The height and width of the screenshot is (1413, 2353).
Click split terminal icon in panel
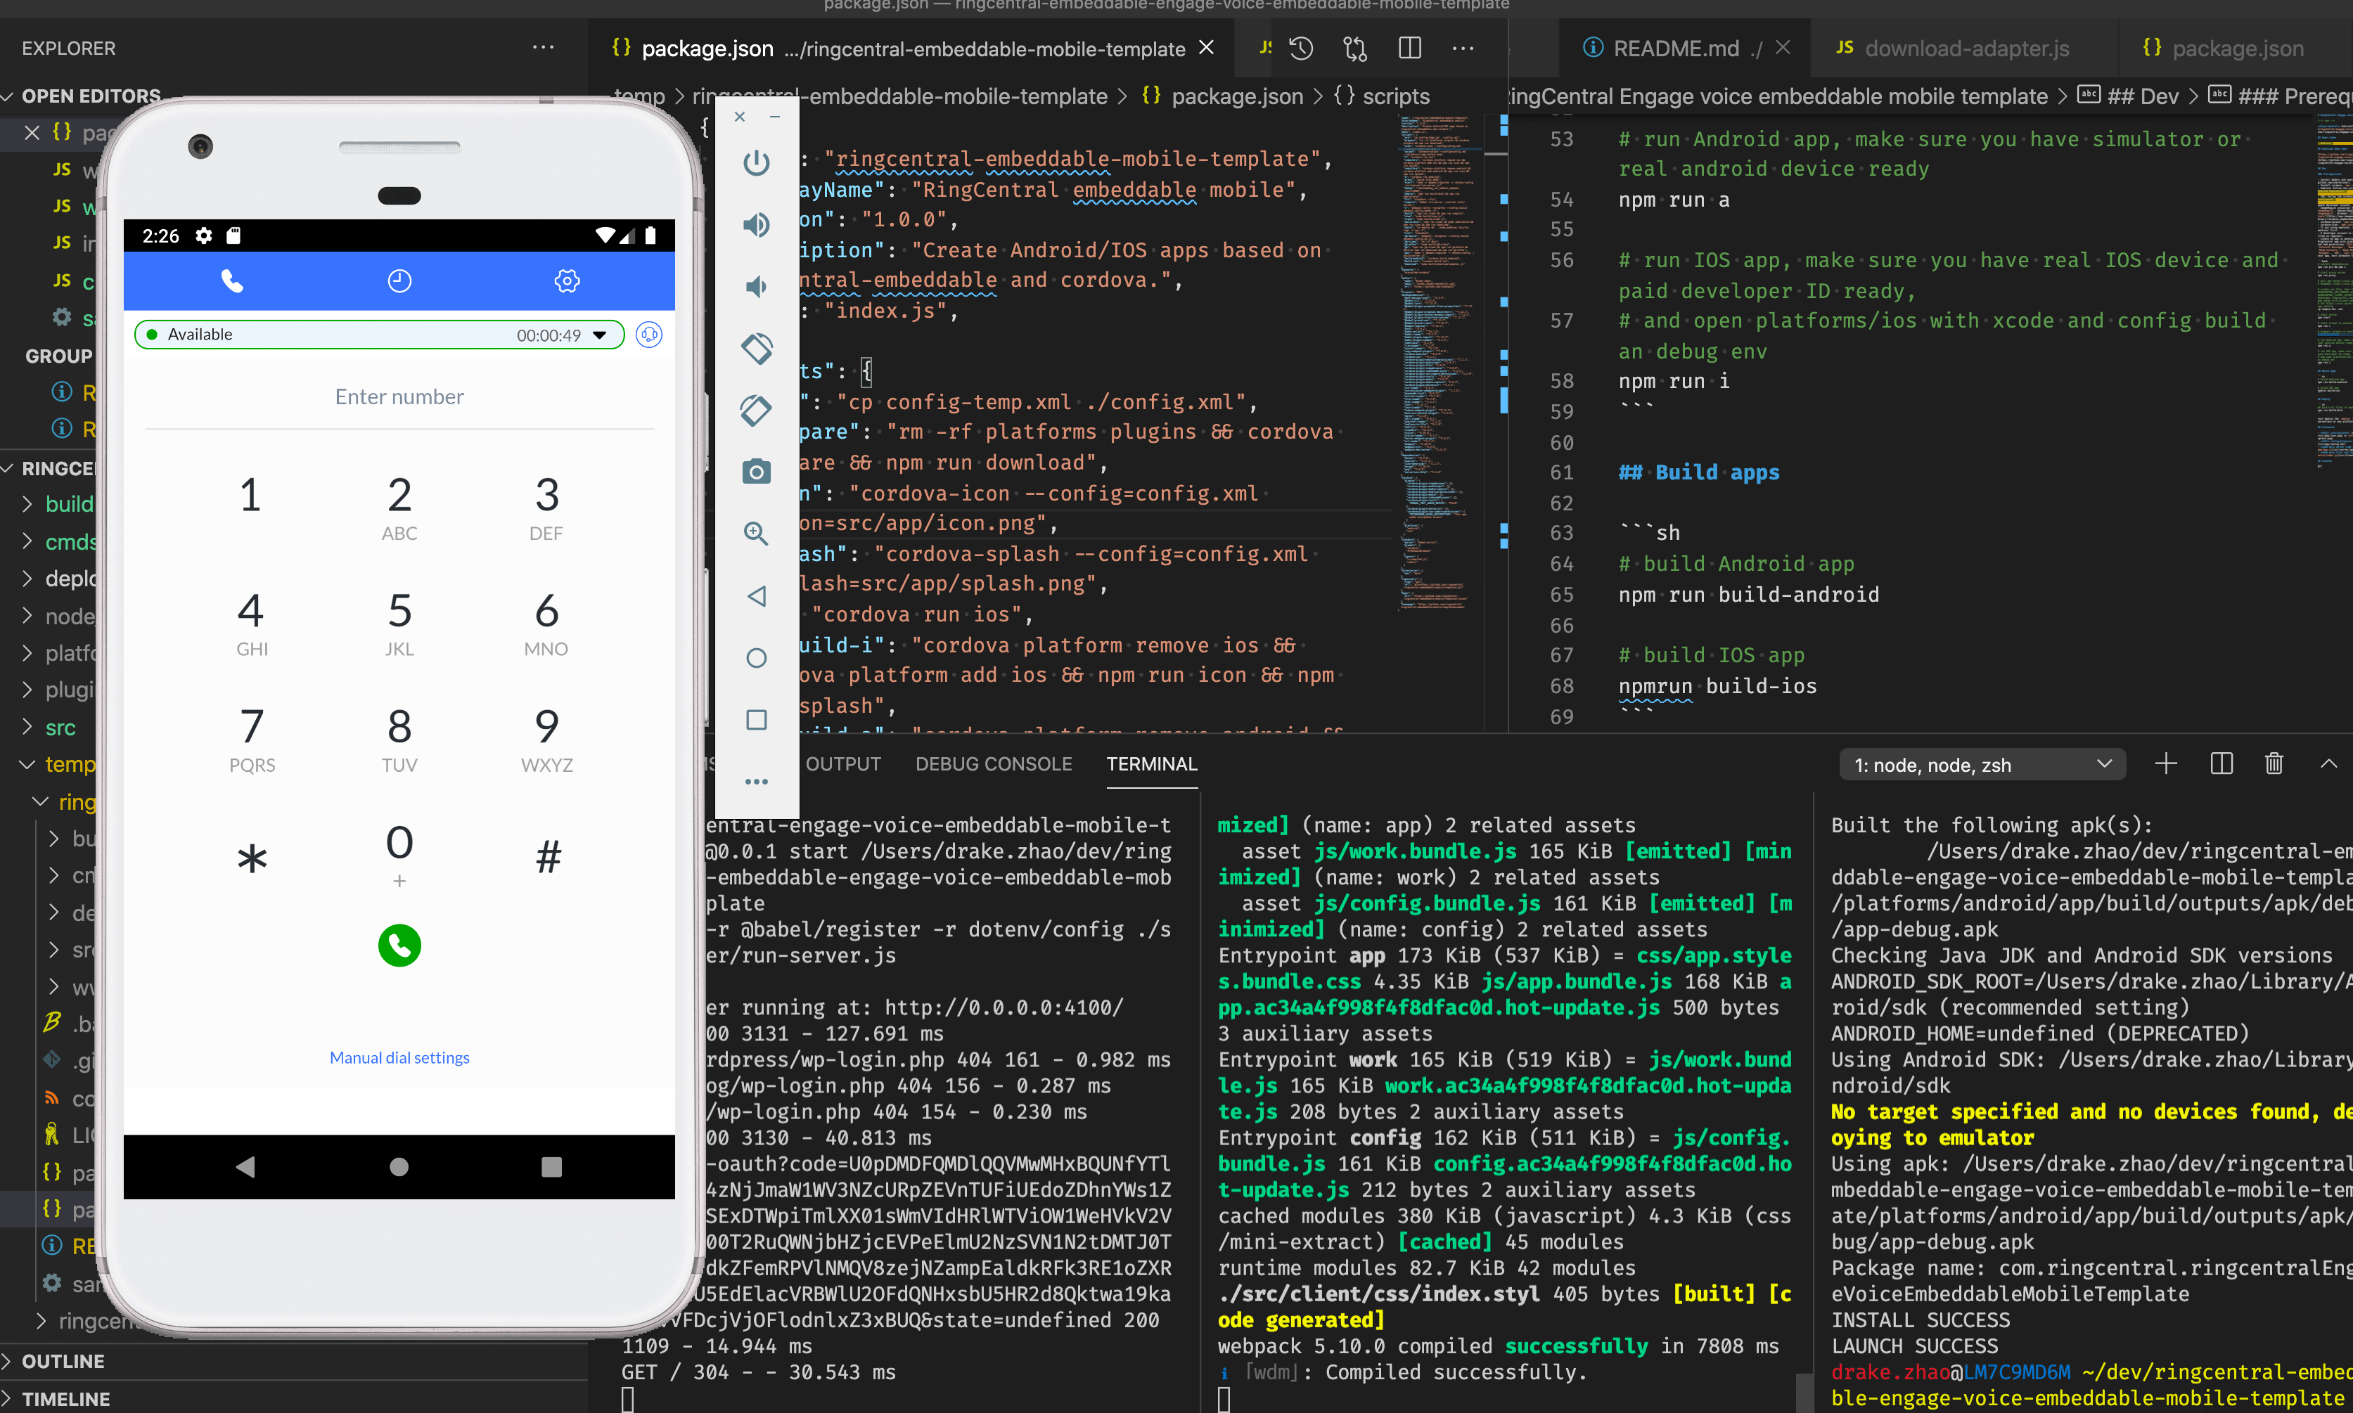point(2221,763)
